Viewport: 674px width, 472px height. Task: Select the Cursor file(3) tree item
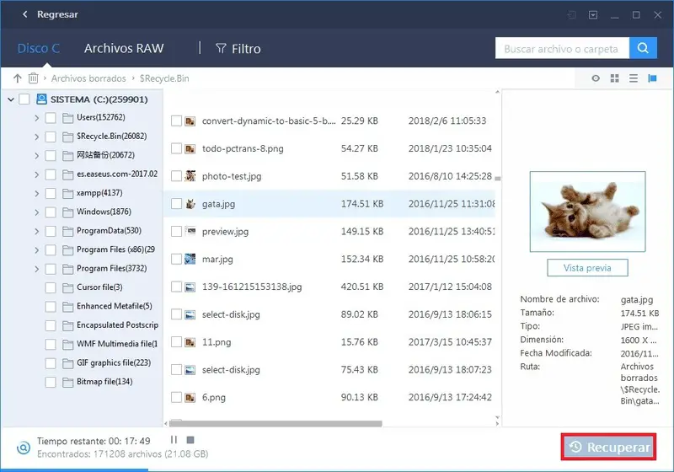99,287
